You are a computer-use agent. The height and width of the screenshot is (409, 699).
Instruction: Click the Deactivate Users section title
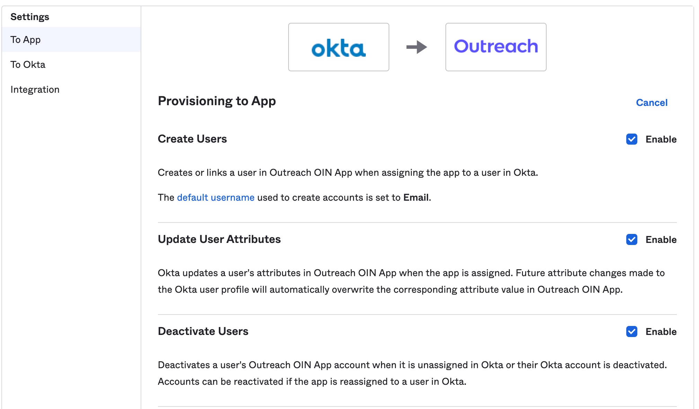point(203,331)
